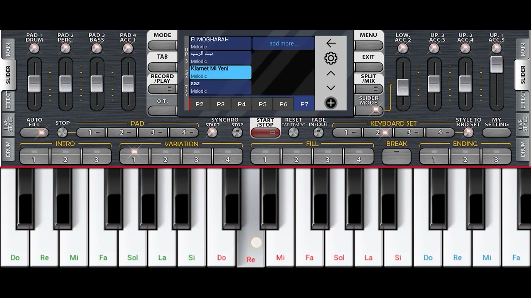The image size is (531, 298).
Task: Trigger PAD button 4
Action: pos(184,132)
